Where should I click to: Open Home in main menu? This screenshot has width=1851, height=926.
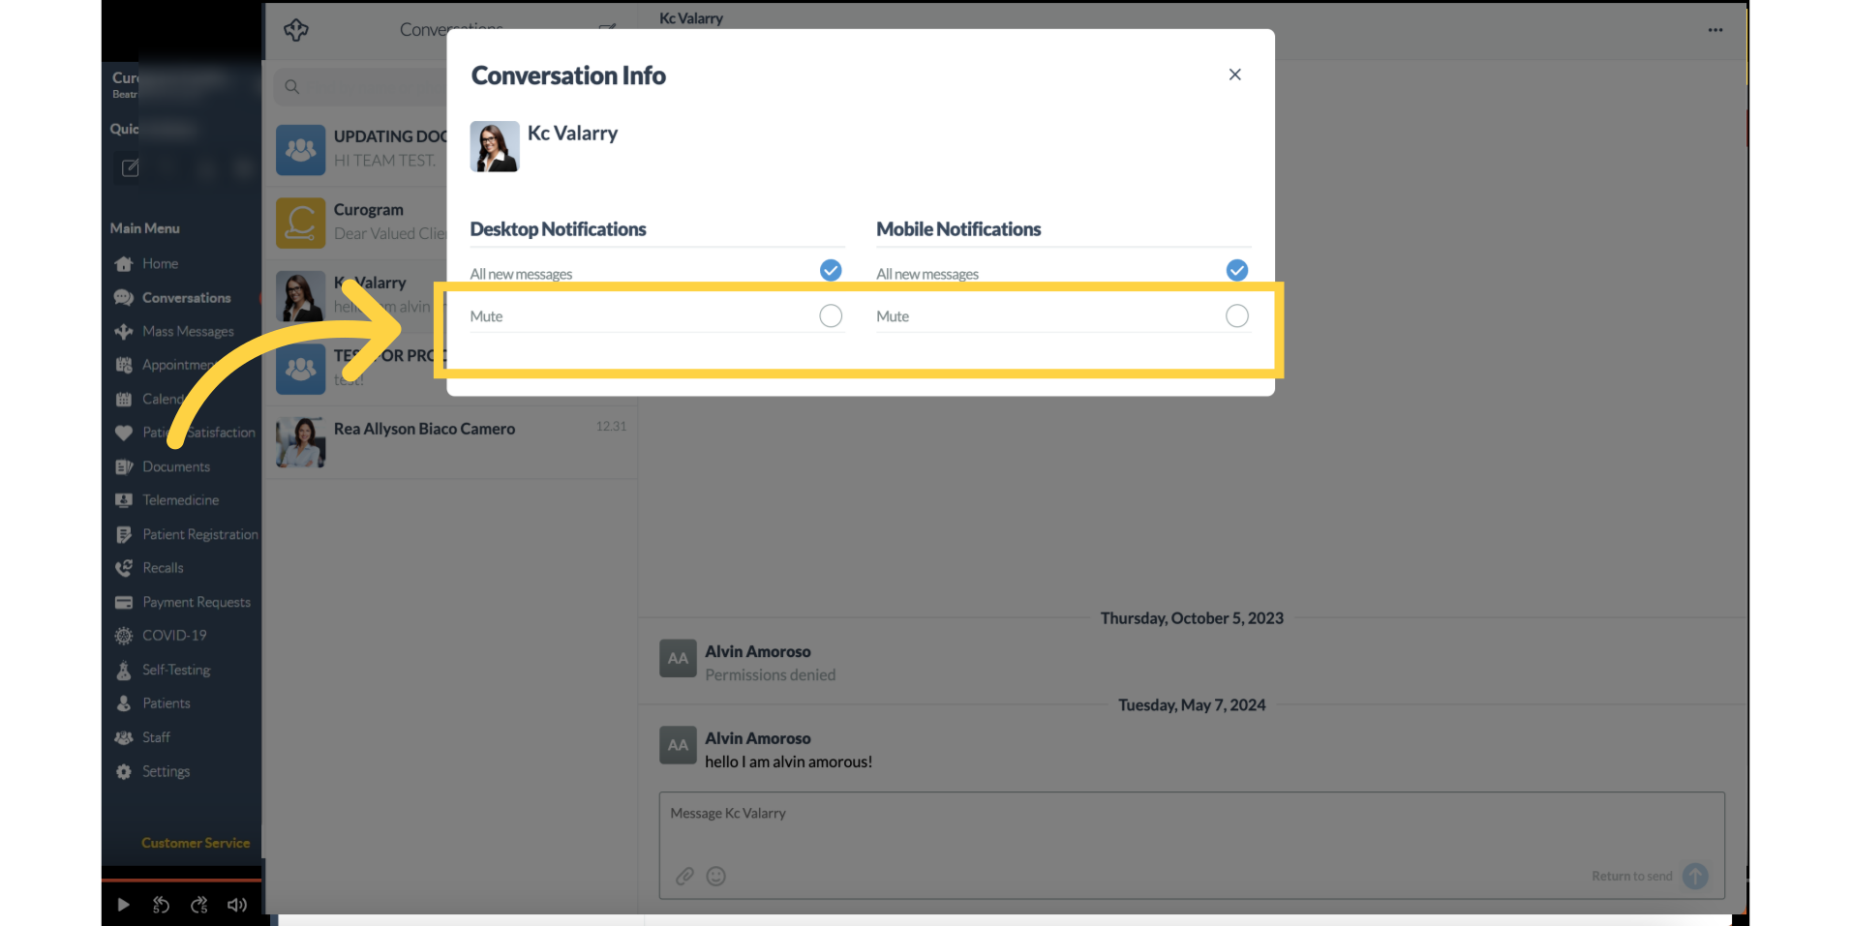coord(160,263)
